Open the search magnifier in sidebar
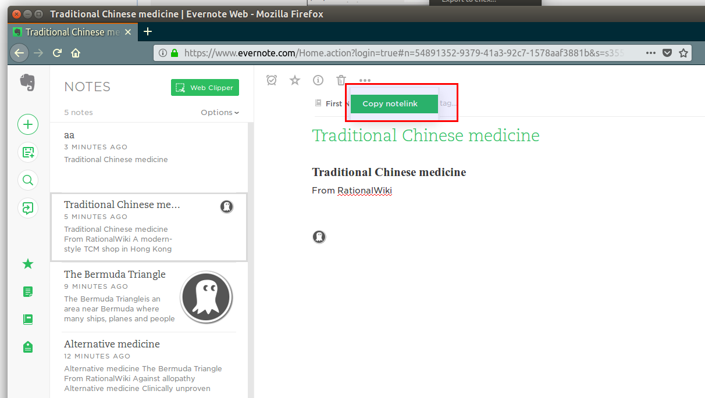Image resolution: width=705 pixels, height=398 pixels. 28,180
